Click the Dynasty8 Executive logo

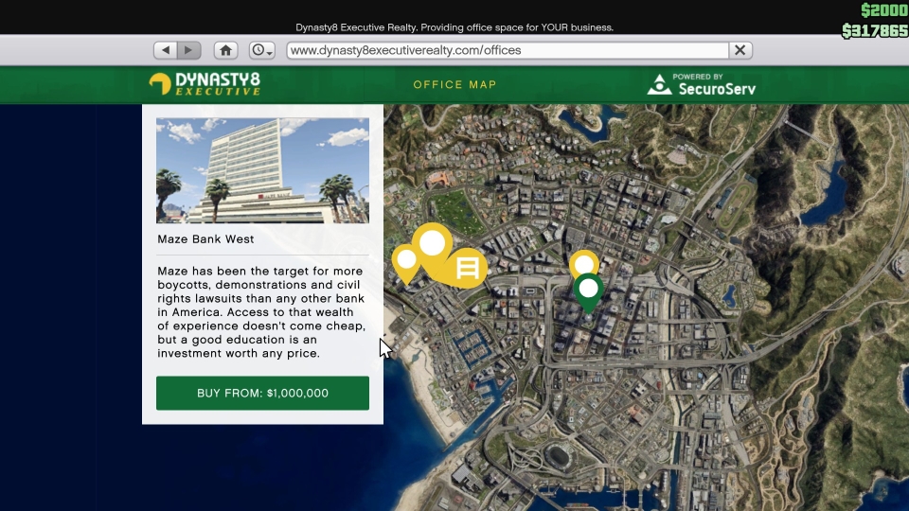[x=205, y=84]
